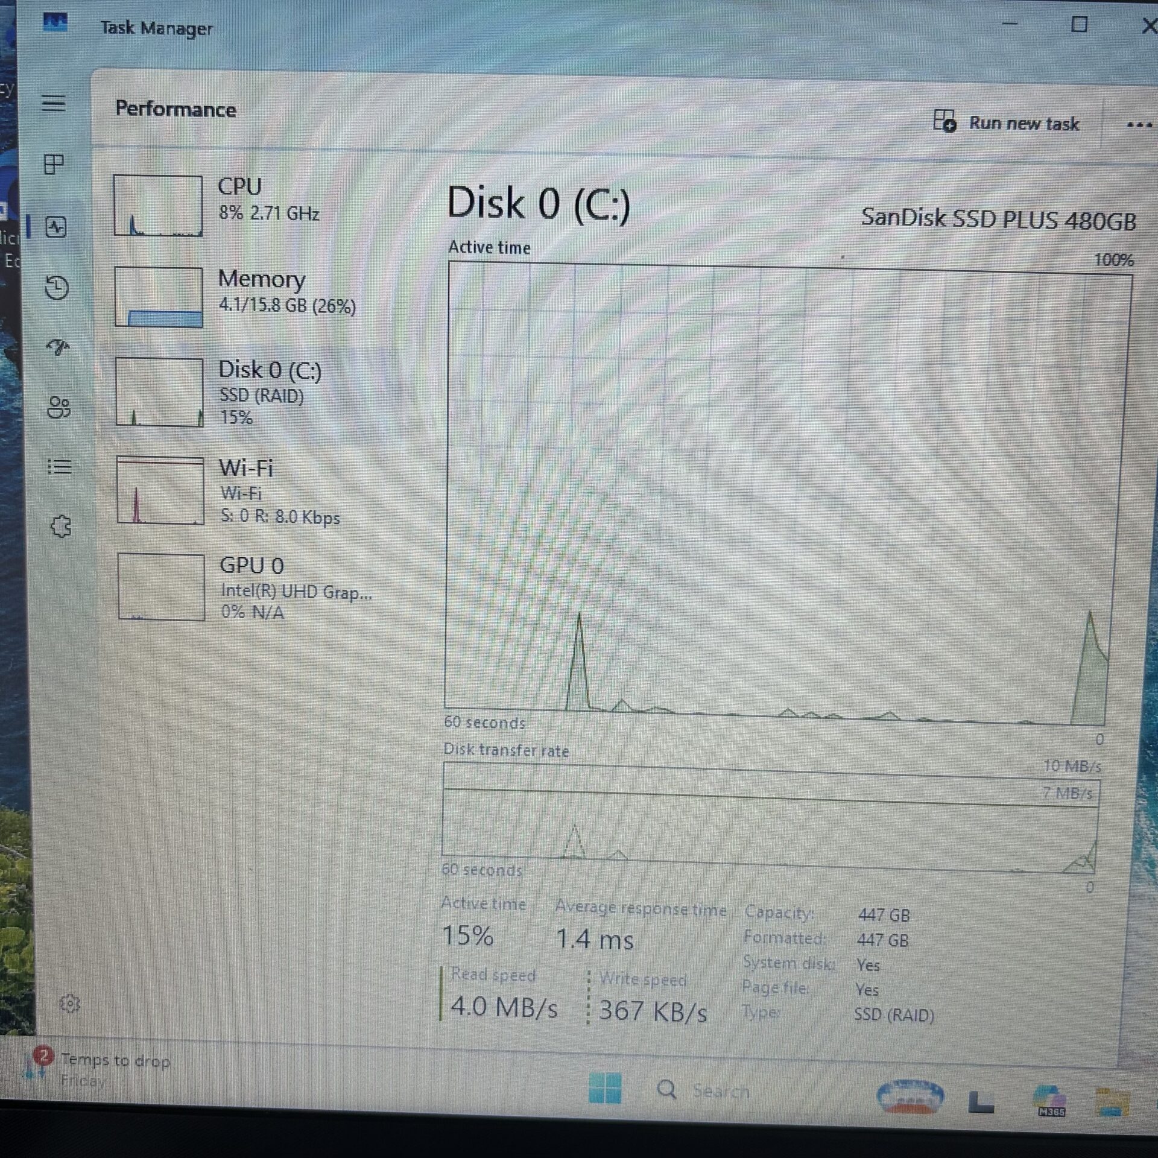1158x1158 pixels.
Task: Click the GPU 0 mini graph thumbnail
Action: coord(161,587)
